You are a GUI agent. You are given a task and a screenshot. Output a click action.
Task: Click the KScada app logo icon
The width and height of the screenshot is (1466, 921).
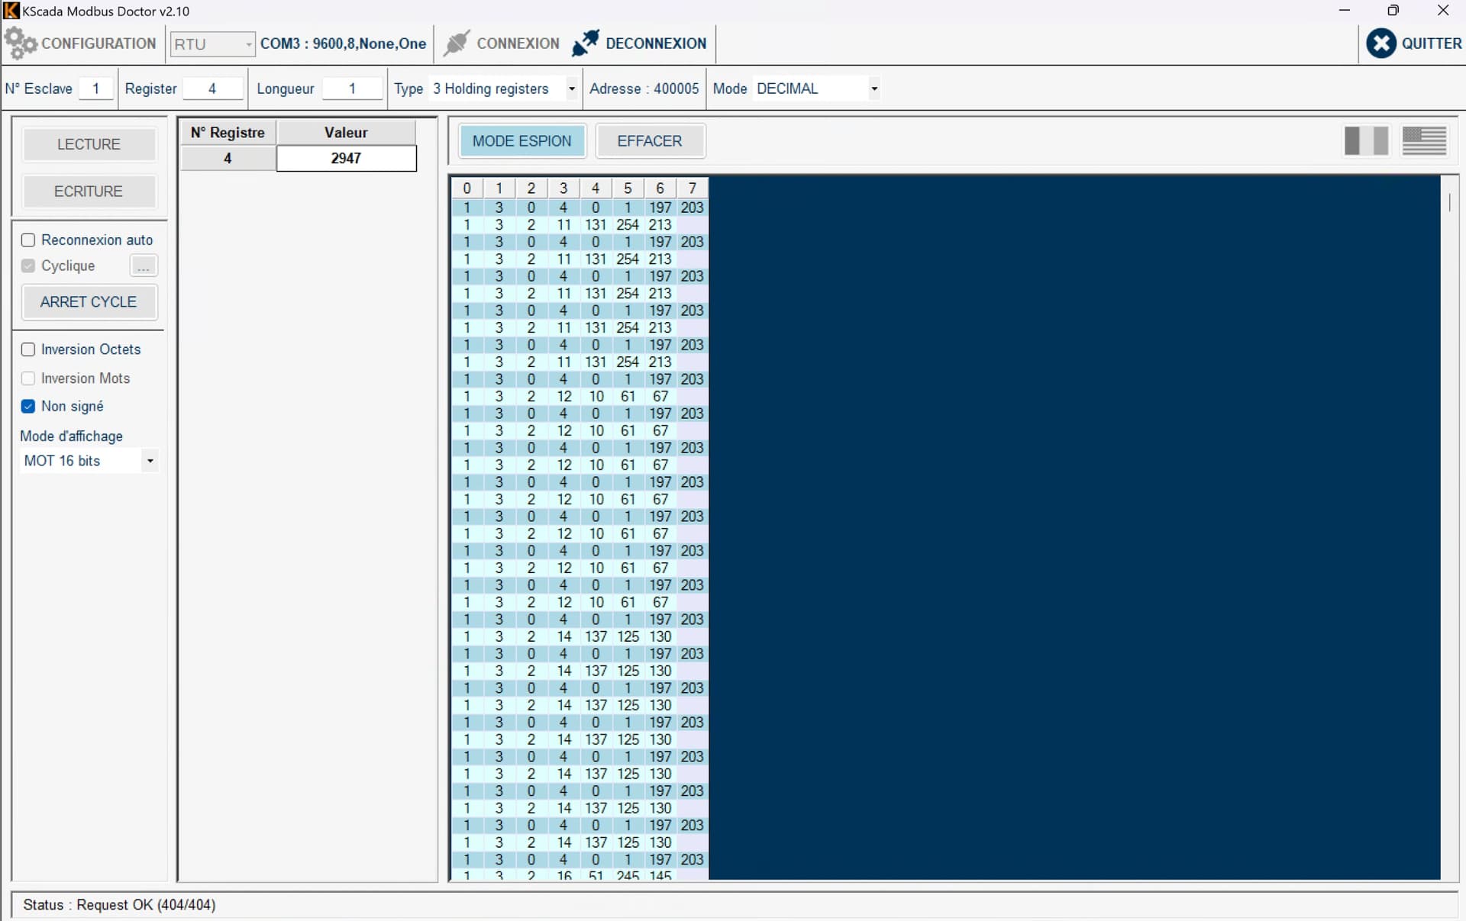(11, 11)
